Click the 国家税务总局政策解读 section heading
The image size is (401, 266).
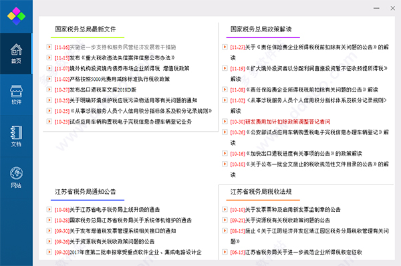point(261,29)
